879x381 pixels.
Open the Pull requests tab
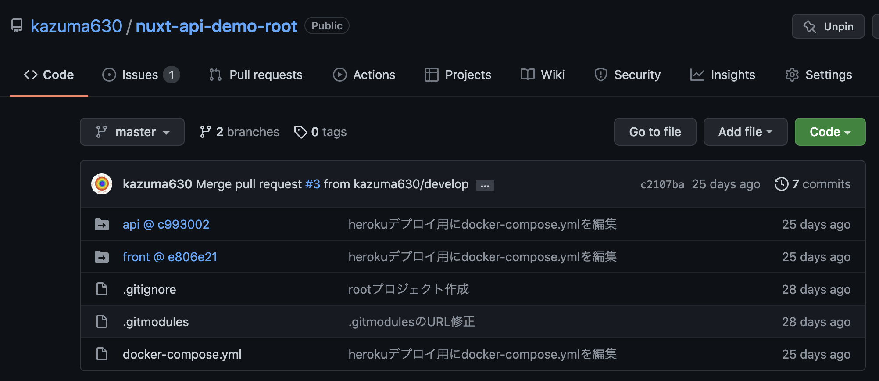(256, 75)
